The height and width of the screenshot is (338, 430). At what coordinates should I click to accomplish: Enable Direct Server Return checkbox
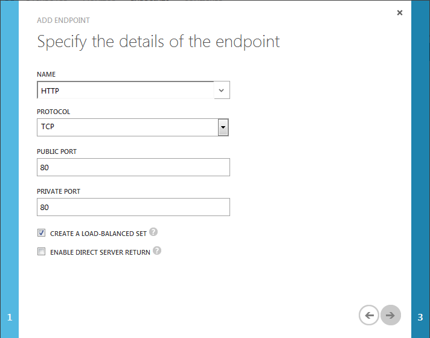[x=42, y=251]
